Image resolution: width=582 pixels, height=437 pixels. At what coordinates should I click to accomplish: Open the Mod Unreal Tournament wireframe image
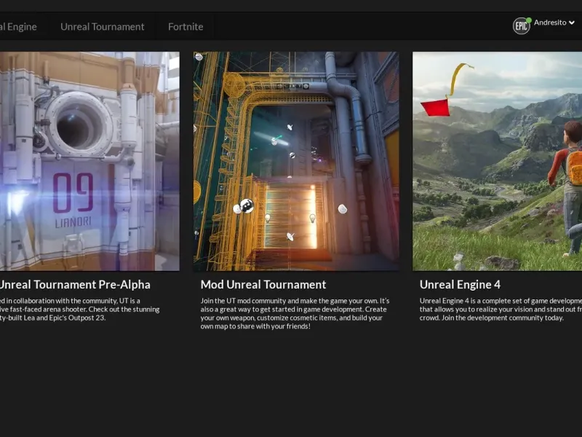click(296, 161)
